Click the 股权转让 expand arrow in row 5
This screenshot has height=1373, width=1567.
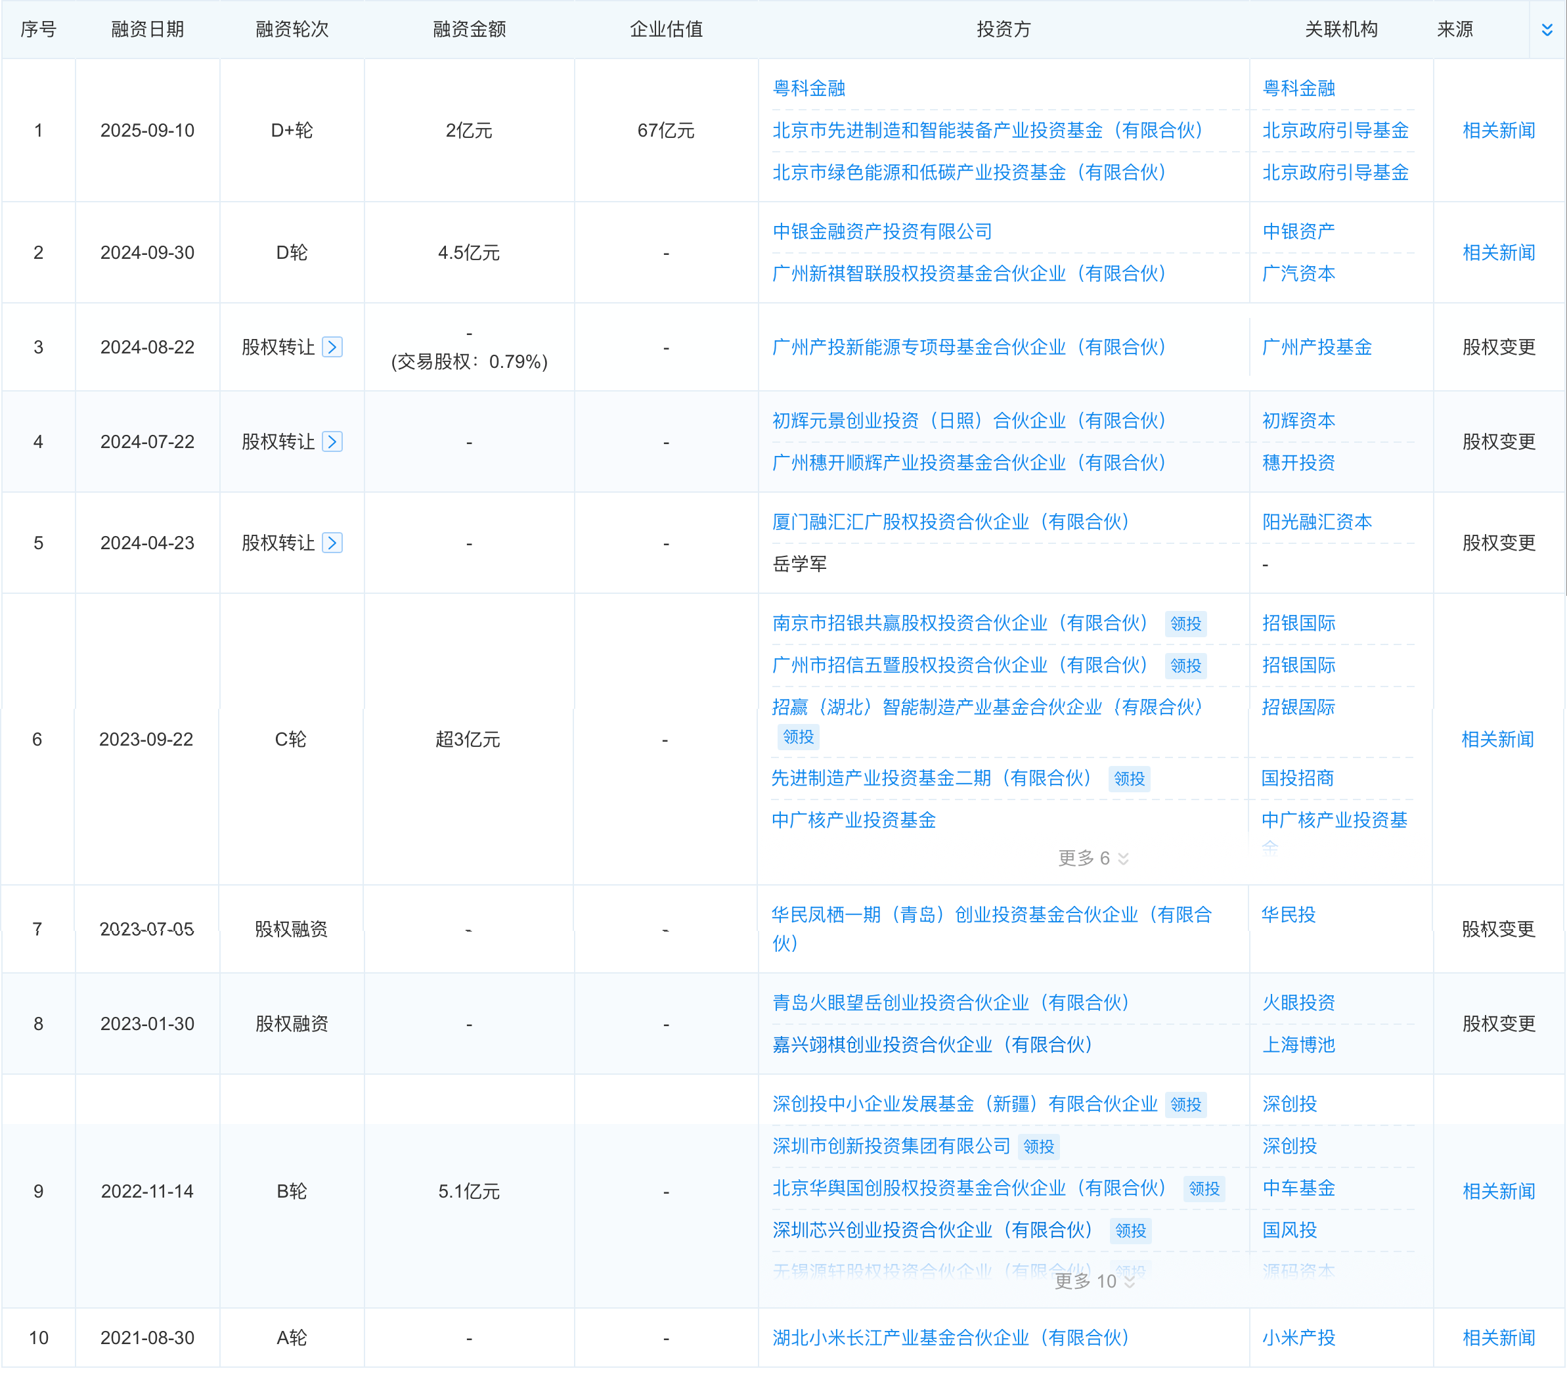pyautogui.click(x=332, y=543)
